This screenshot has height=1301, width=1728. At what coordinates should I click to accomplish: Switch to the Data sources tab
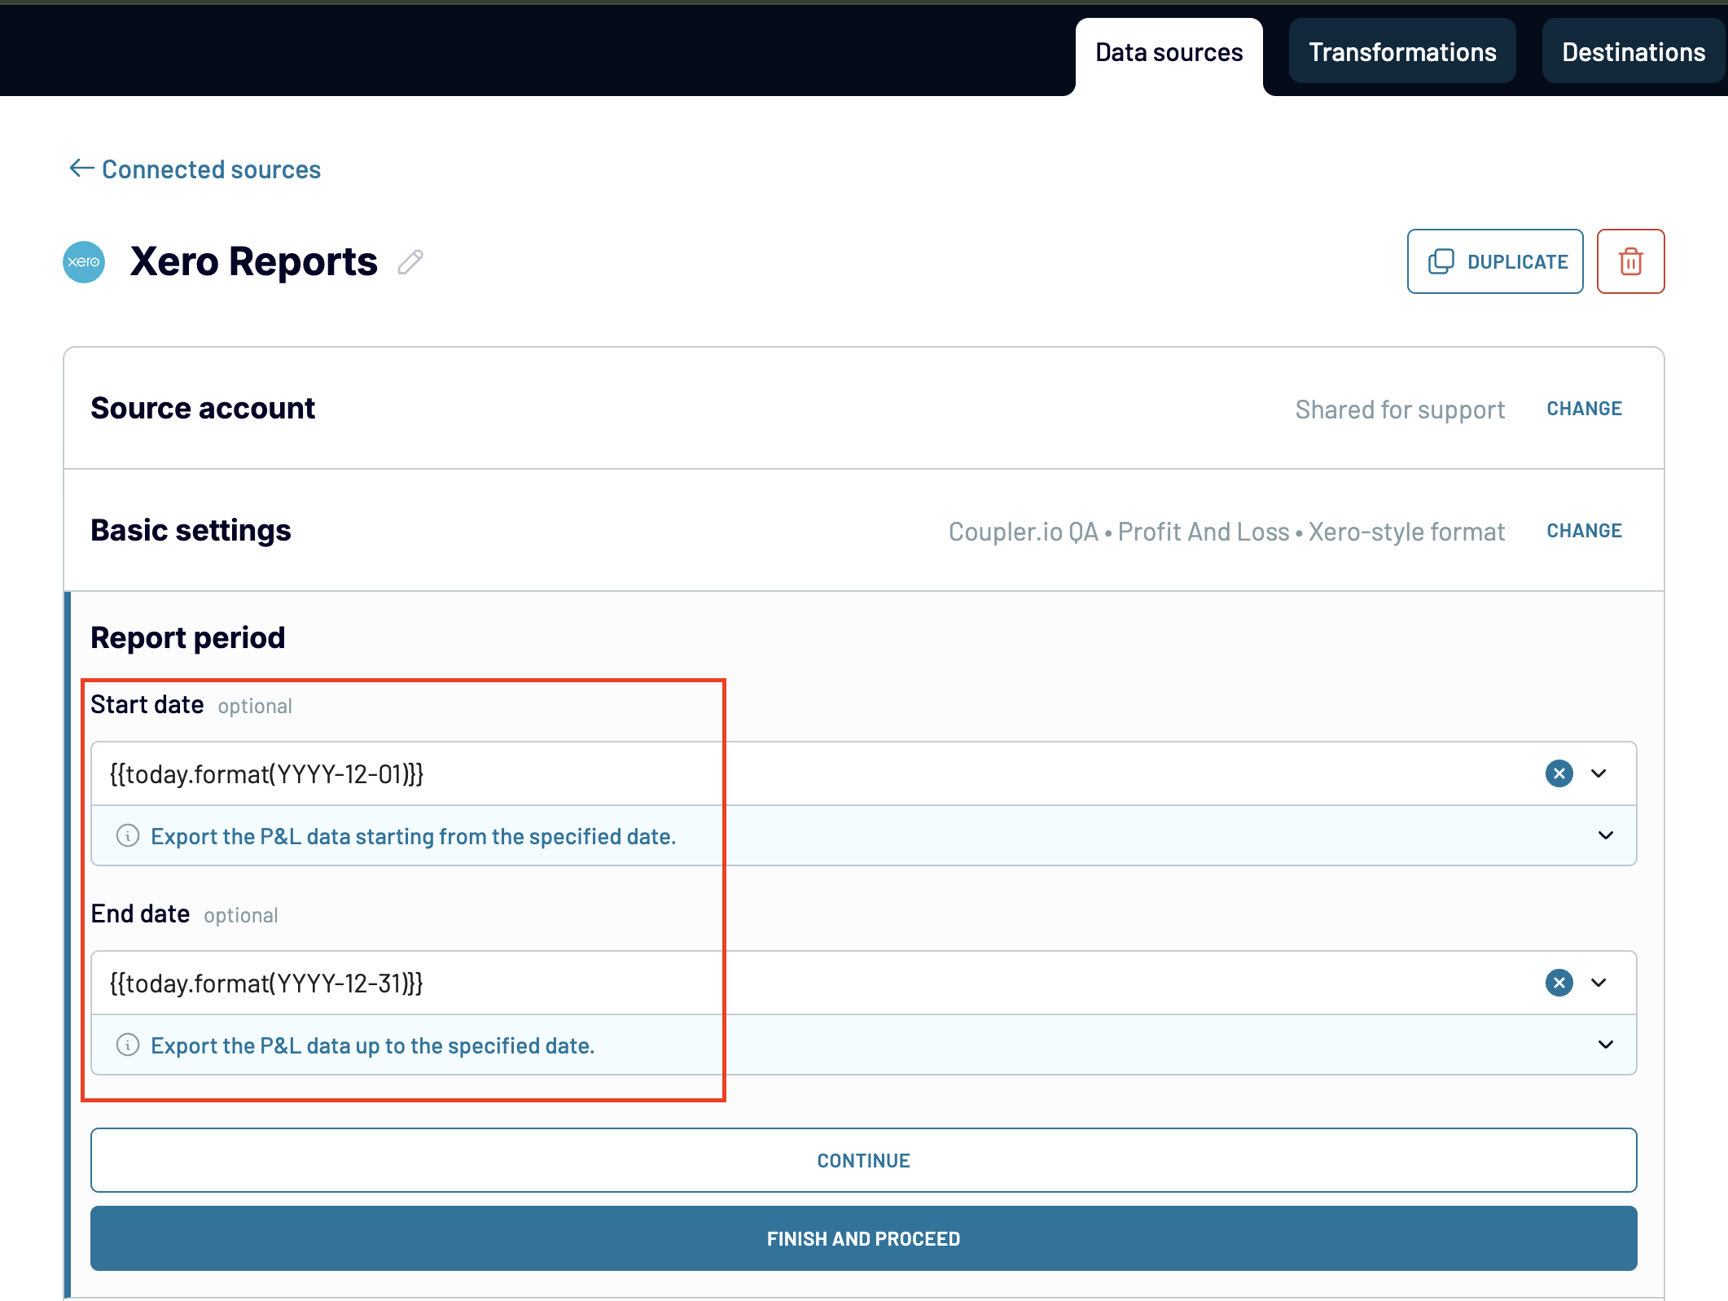1169,53
